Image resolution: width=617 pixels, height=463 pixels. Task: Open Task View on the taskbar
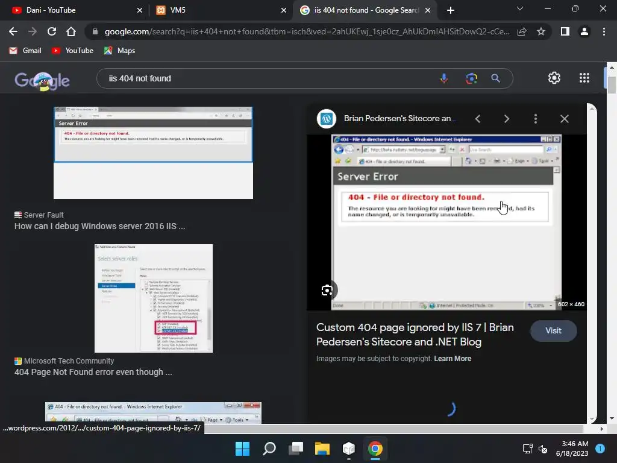pyautogui.click(x=295, y=449)
